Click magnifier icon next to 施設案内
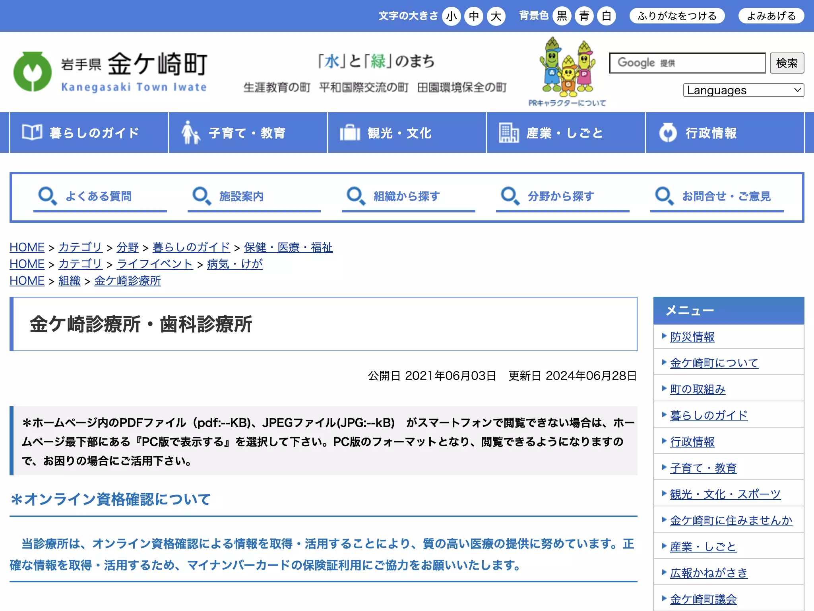814x611 pixels. [x=202, y=196]
